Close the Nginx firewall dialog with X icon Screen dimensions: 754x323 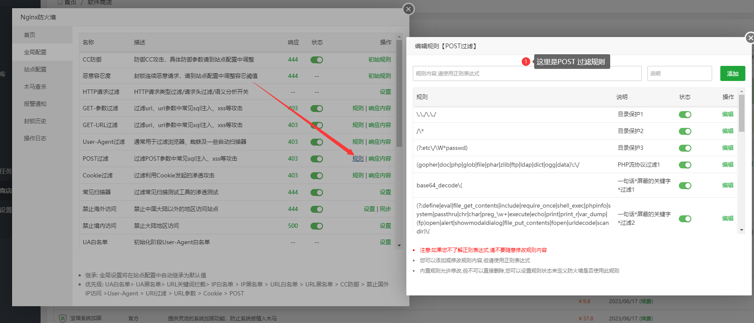[408, 9]
